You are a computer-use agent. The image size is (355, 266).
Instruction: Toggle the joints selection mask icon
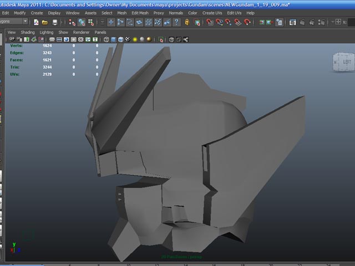[120, 22]
